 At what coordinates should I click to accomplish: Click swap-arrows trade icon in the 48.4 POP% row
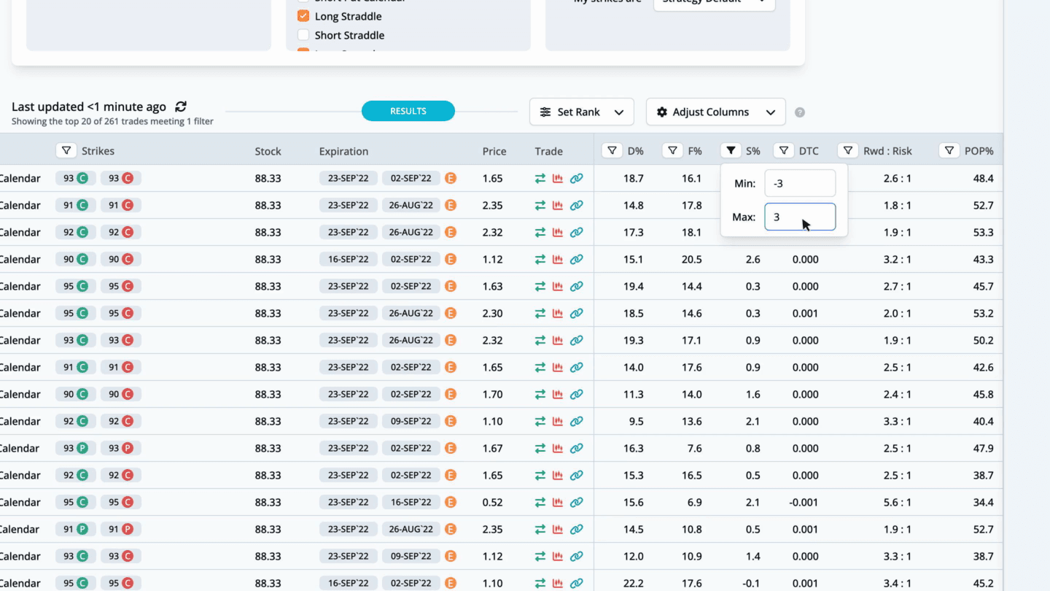tap(540, 178)
